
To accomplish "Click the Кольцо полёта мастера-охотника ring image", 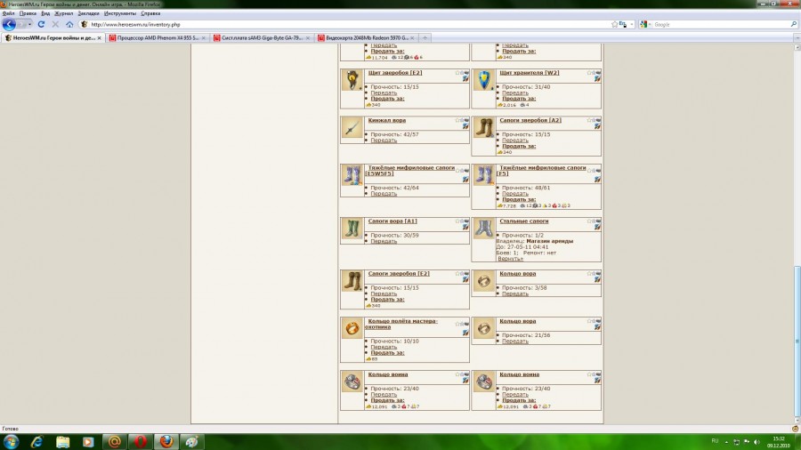I will coord(352,328).
